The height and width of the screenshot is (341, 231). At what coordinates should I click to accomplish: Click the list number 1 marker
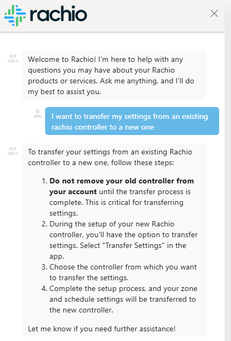pyautogui.click(x=45, y=181)
